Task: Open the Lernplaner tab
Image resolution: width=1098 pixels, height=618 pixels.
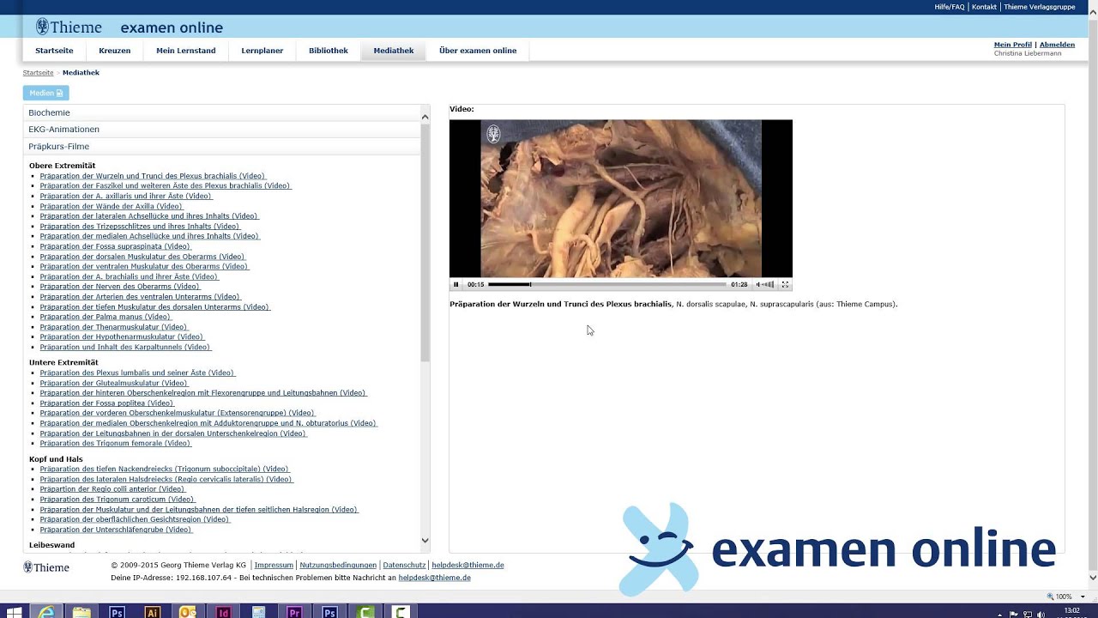Action: [x=262, y=51]
